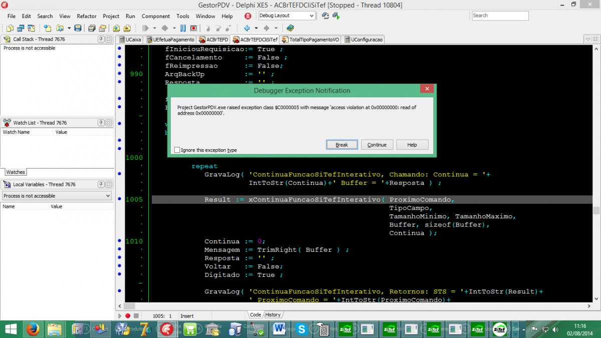Switch to the UEfetuaPagamento editor tab
Viewport: 601px width, 338px height.
tap(170, 40)
